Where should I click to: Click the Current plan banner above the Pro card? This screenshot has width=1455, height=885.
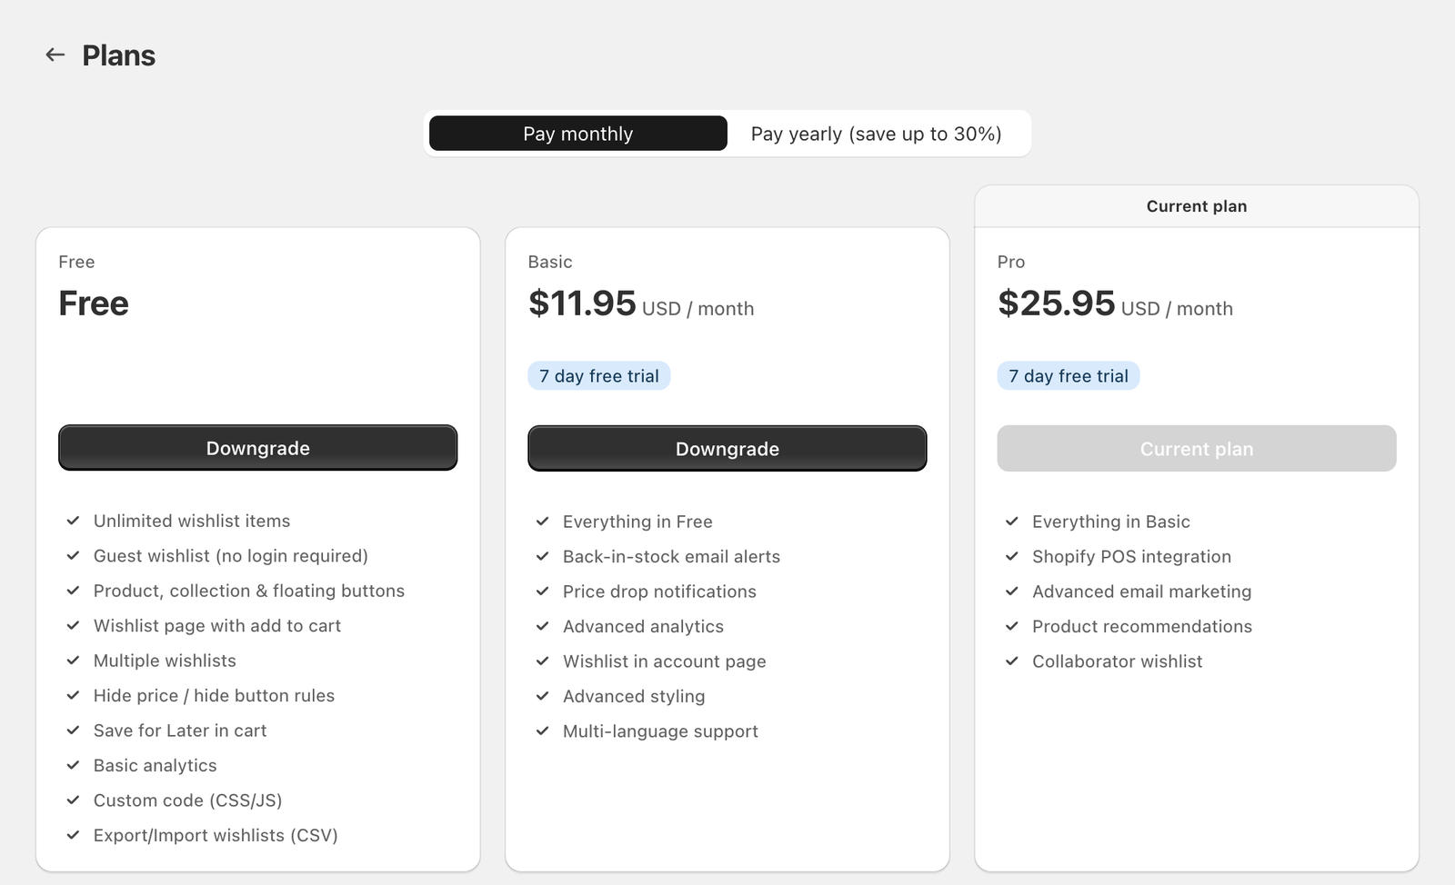point(1197,206)
